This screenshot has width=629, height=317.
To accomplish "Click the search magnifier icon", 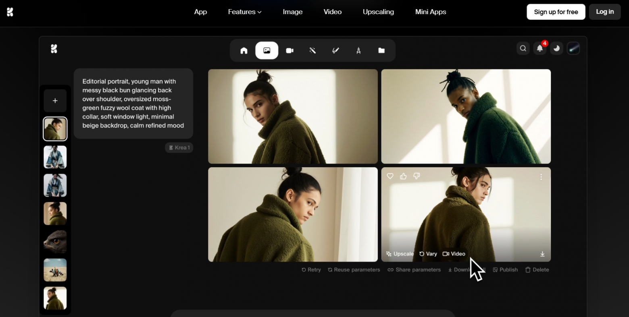I will 523,48.
